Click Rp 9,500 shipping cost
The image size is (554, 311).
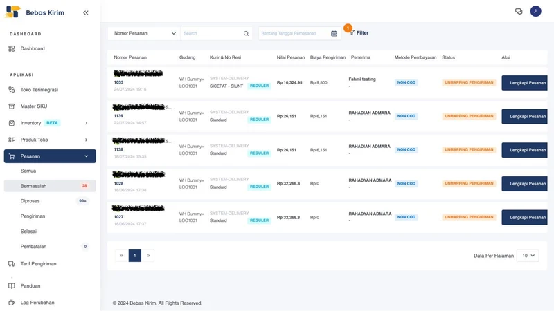[x=319, y=82]
